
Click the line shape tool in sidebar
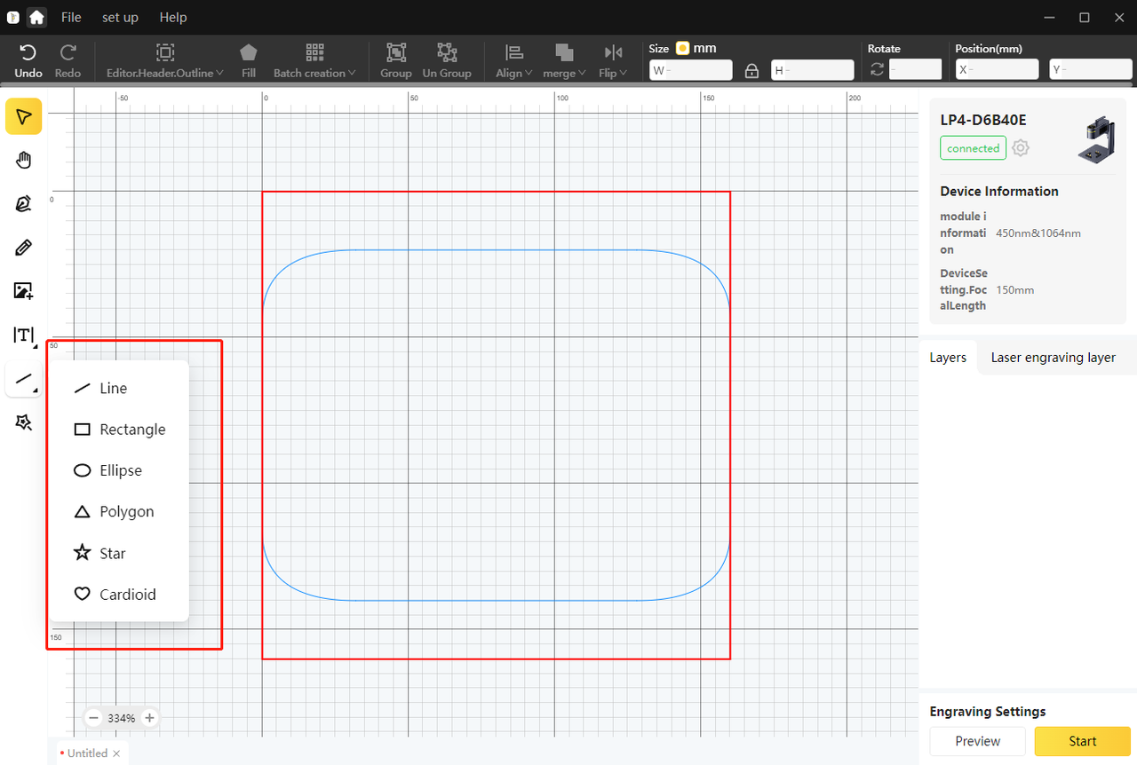pos(24,379)
